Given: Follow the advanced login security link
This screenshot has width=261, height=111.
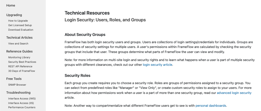Looking at the screenshot, I should 234,93.
